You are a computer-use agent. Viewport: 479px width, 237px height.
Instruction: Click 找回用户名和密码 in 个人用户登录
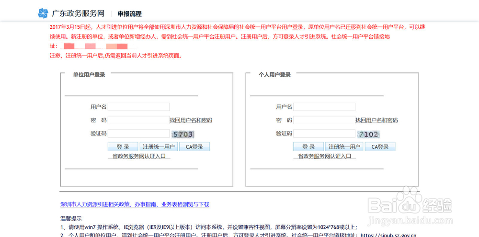(x=376, y=120)
